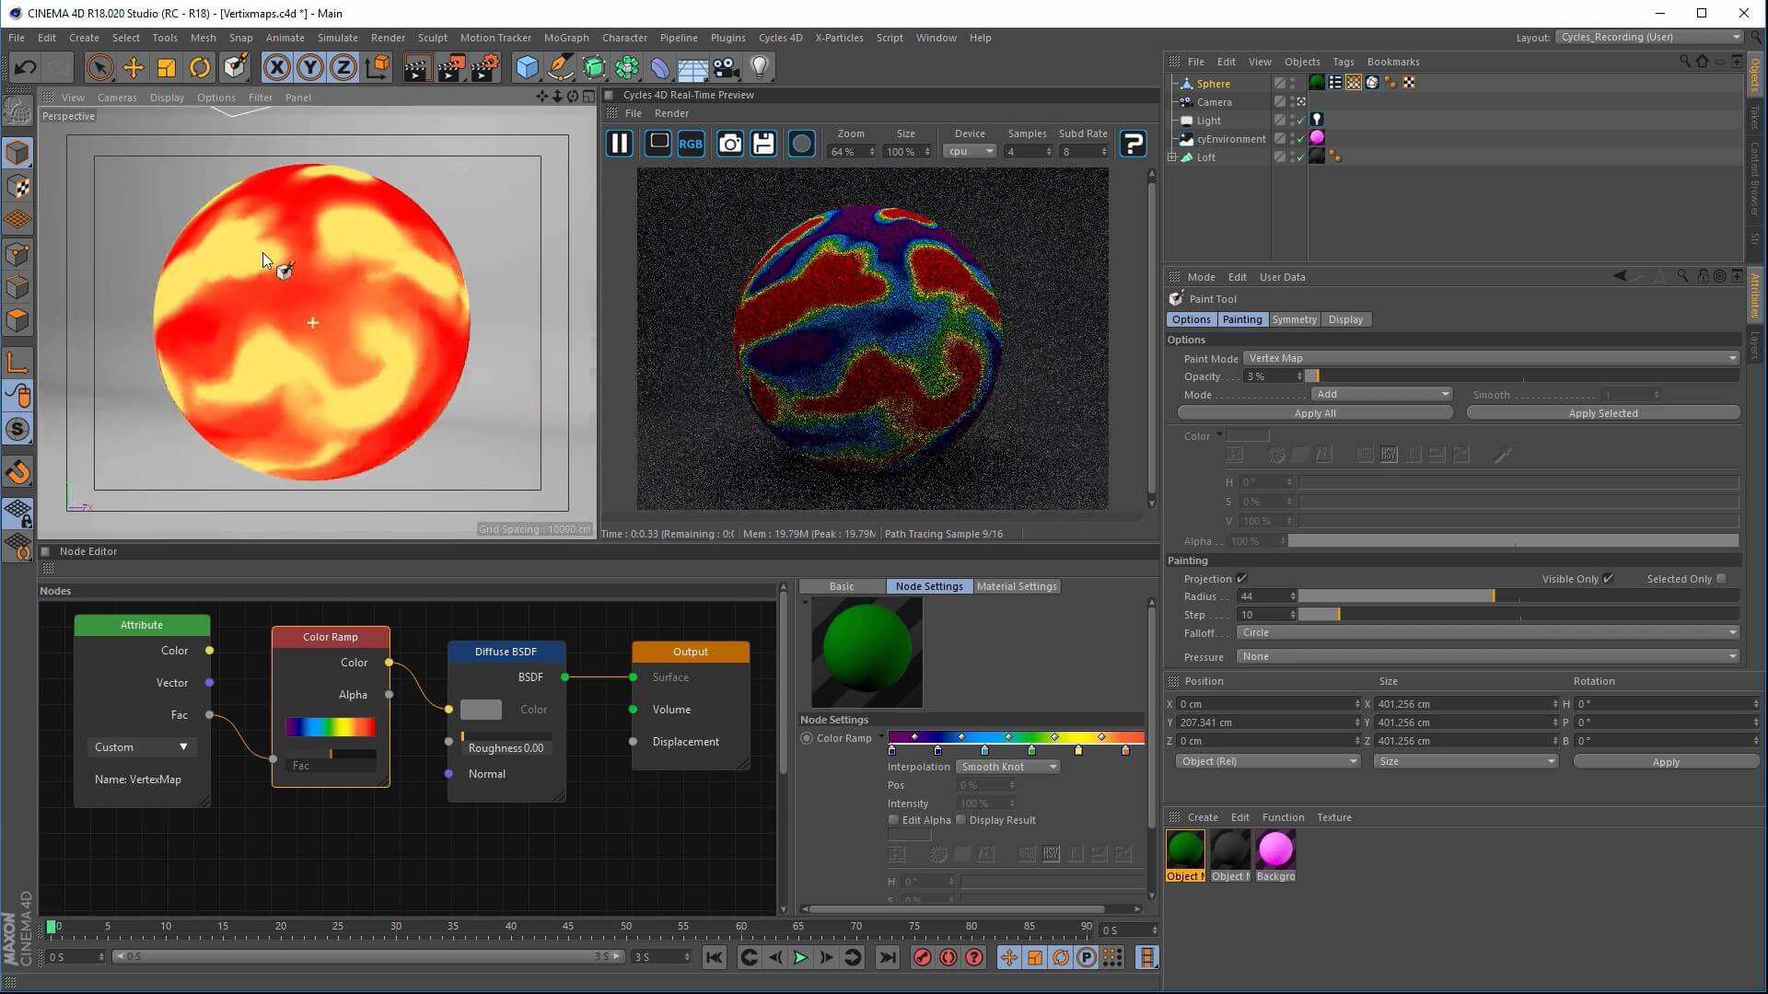Viewport: 1768px width, 994px height.
Task: Take a snapshot with the camera icon
Action: click(x=729, y=144)
